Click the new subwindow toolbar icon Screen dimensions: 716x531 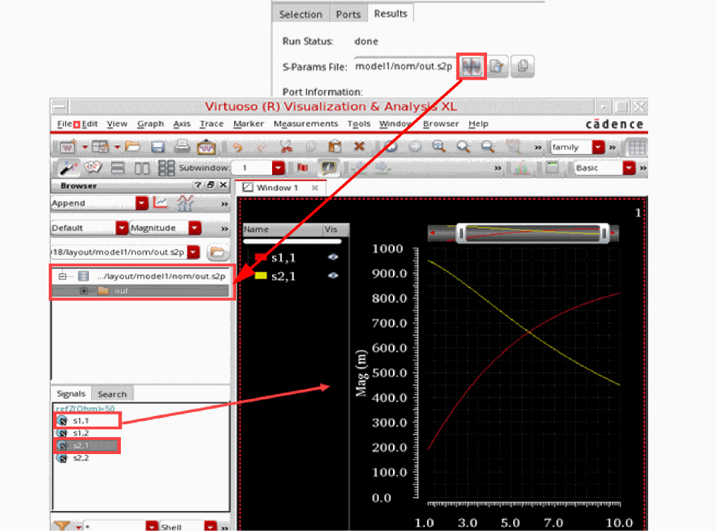point(100,147)
